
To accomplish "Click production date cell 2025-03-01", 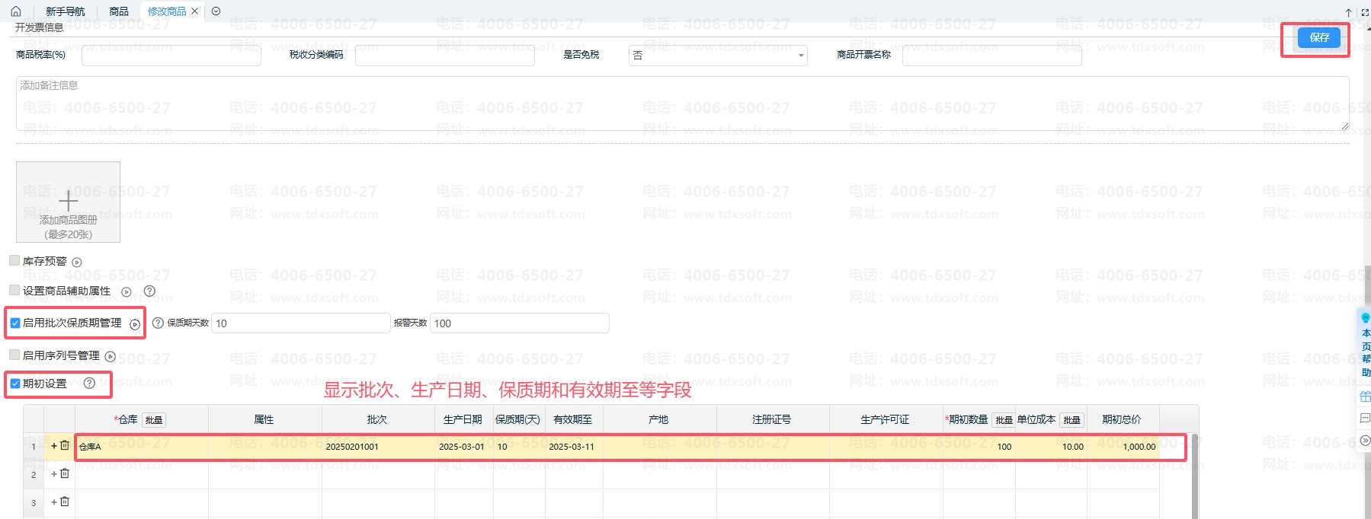I will pyautogui.click(x=464, y=447).
